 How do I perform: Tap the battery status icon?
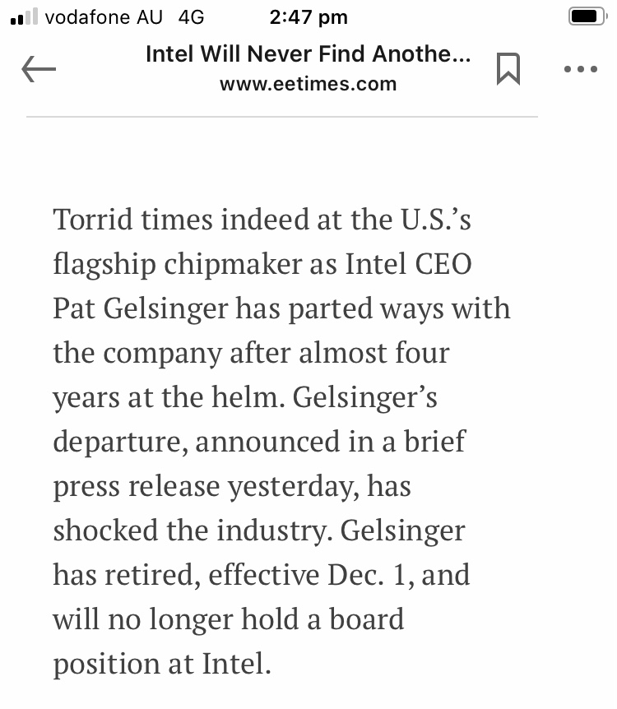(x=587, y=16)
